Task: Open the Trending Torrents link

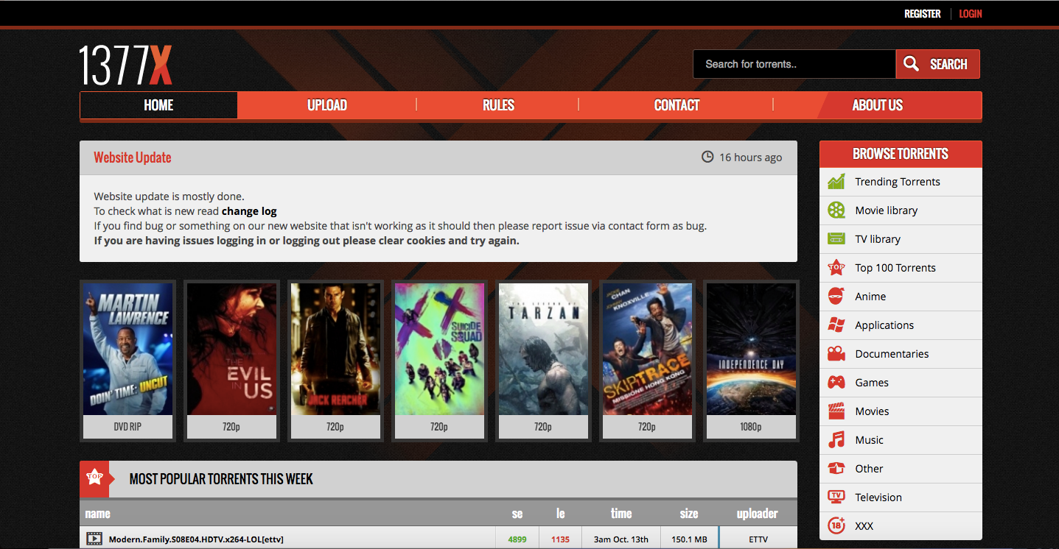Action: 898,182
